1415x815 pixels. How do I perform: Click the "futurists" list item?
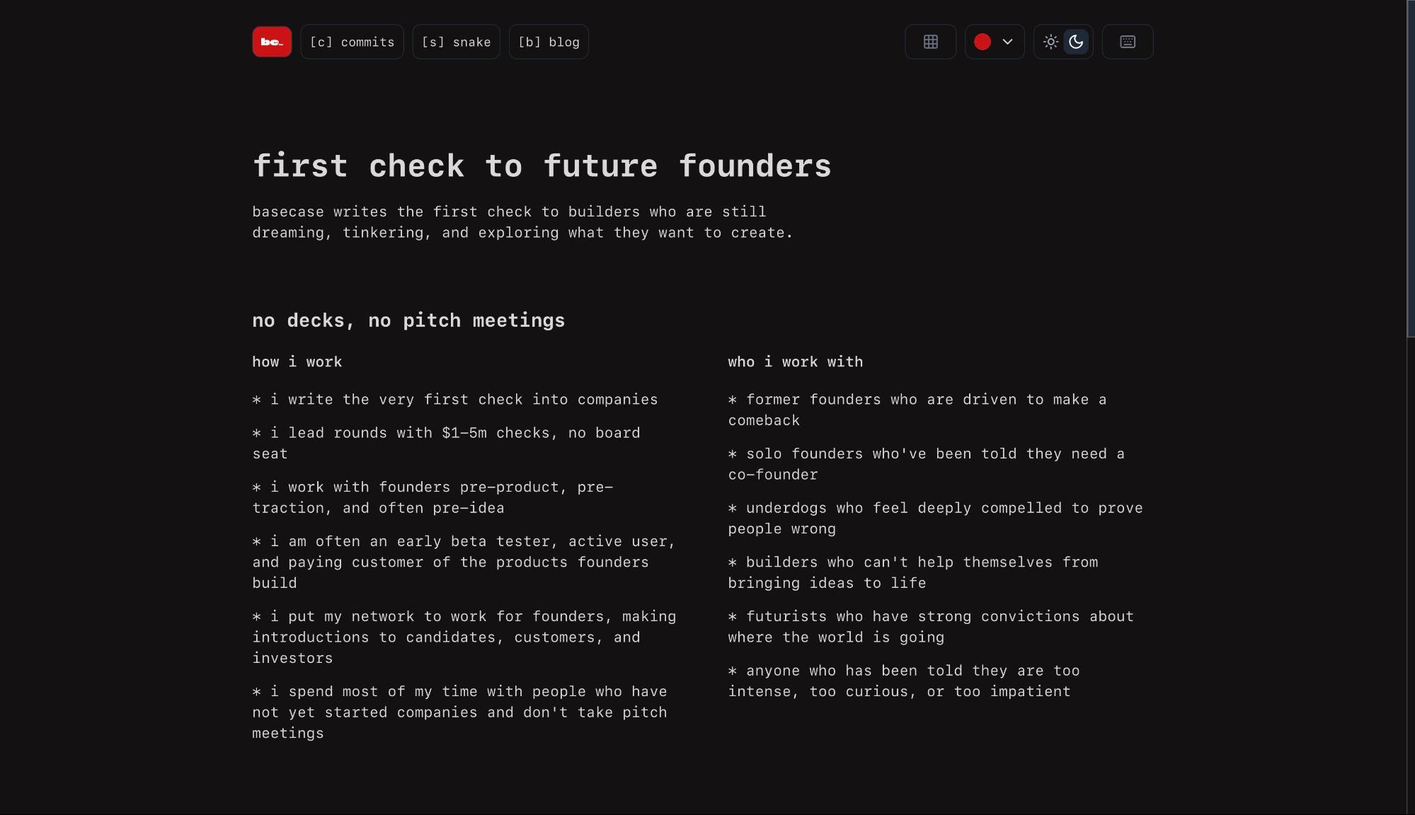tap(931, 627)
